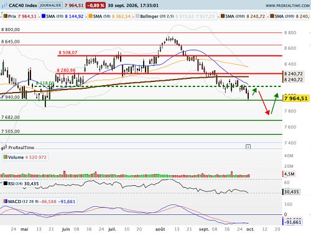Viewport: 311px width, 233px height.
Task: Click the 8 600 price axis label
Action: tap(290, 48)
